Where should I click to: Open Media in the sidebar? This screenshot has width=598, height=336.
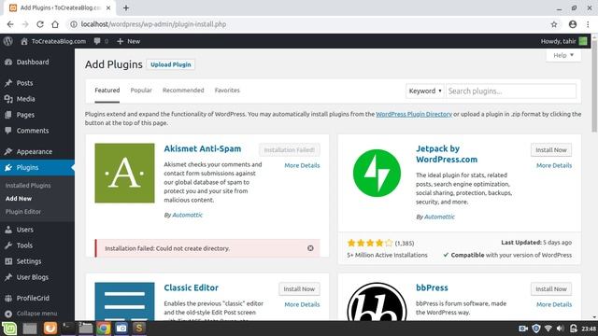tap(25, 99)
